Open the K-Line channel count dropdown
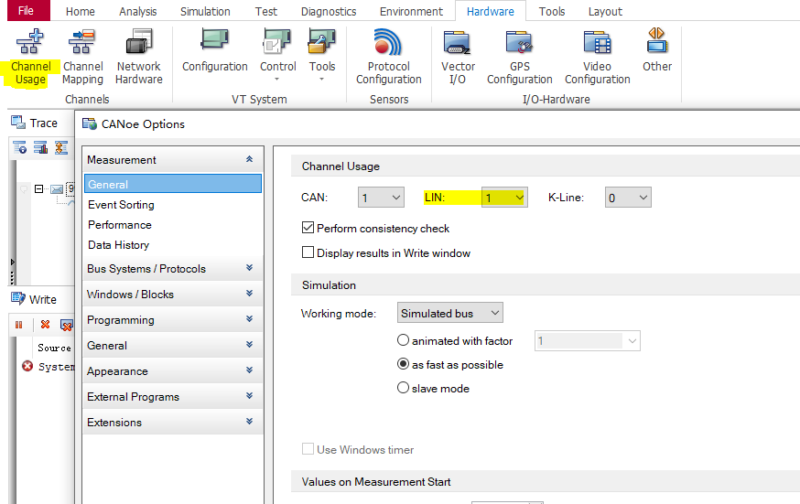 click(x=628, y=198)
